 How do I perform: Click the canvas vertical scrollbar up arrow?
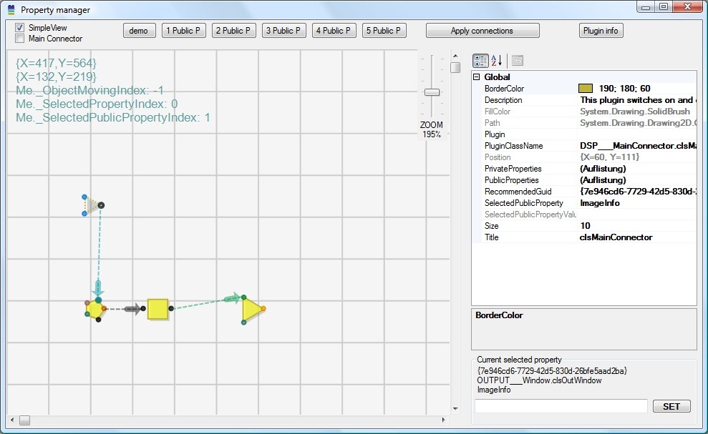(455, 56)
